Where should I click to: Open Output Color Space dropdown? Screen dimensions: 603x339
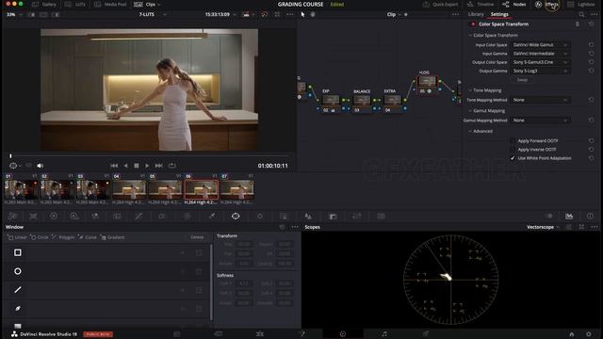(x=540, y=62)
